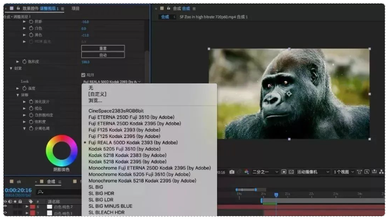Screen dimensions: 389x219
Task: Click the 自动 auto button
Action: (103, 55)
